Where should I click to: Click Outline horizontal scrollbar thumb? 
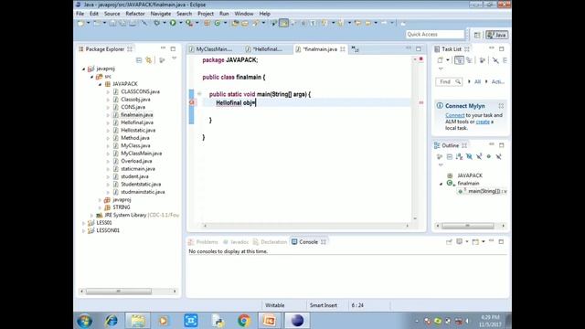click(x=468, y=226)
